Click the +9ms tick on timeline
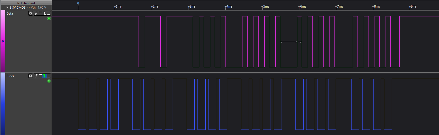Screen dimensions: 439x135 point(413,7)
